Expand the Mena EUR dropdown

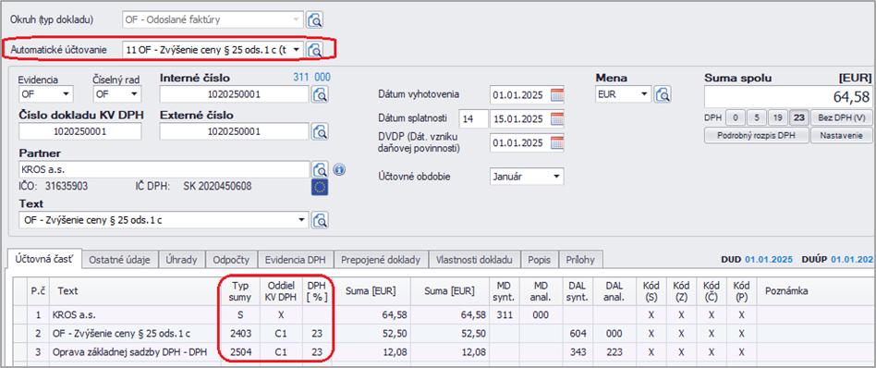pyautogui.click(x=644, y=94)
